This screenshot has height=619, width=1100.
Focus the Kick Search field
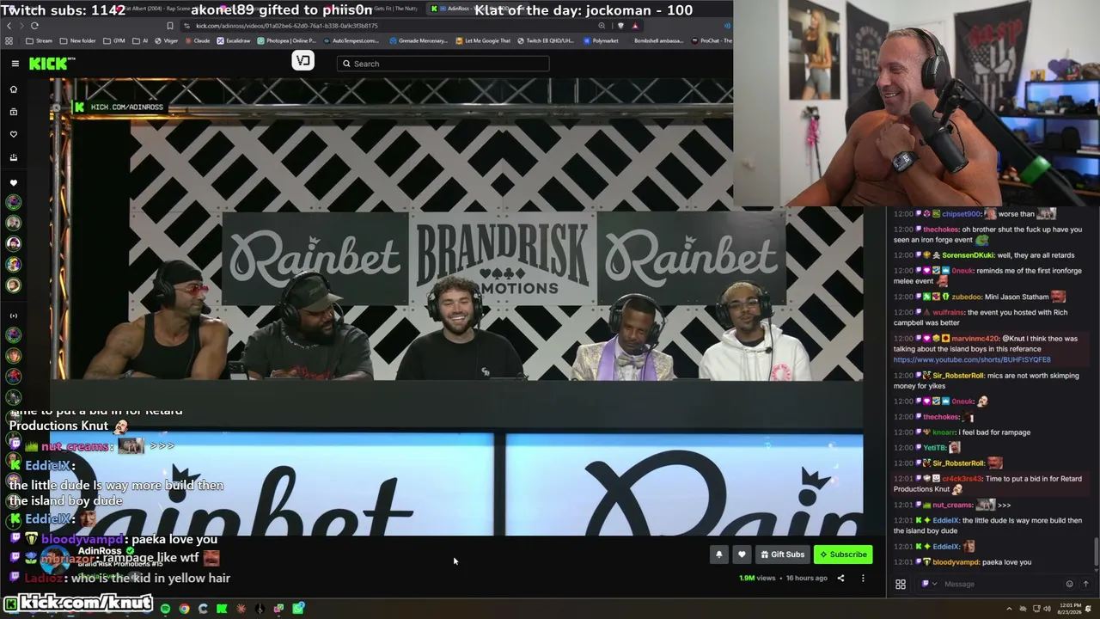point(443,64)
